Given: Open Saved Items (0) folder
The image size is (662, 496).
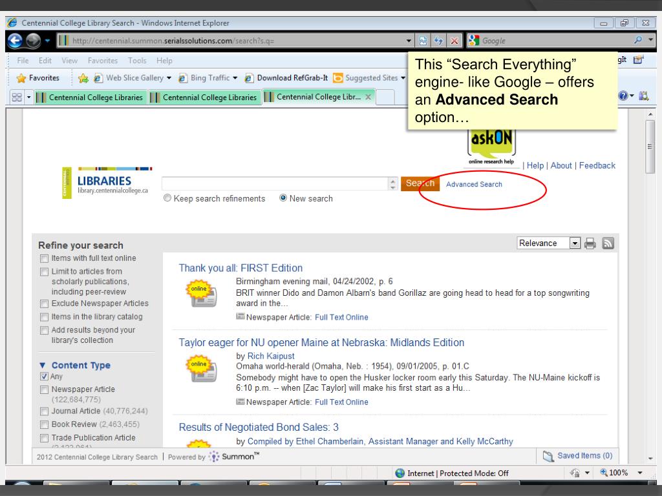Looking at the screenshot, I should coord(577,456).
